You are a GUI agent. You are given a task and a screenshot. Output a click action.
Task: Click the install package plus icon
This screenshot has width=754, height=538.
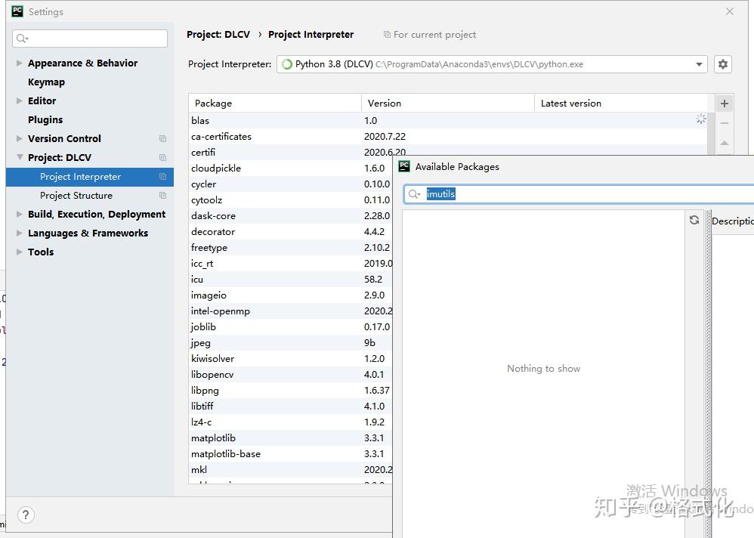tap(724, 103)
